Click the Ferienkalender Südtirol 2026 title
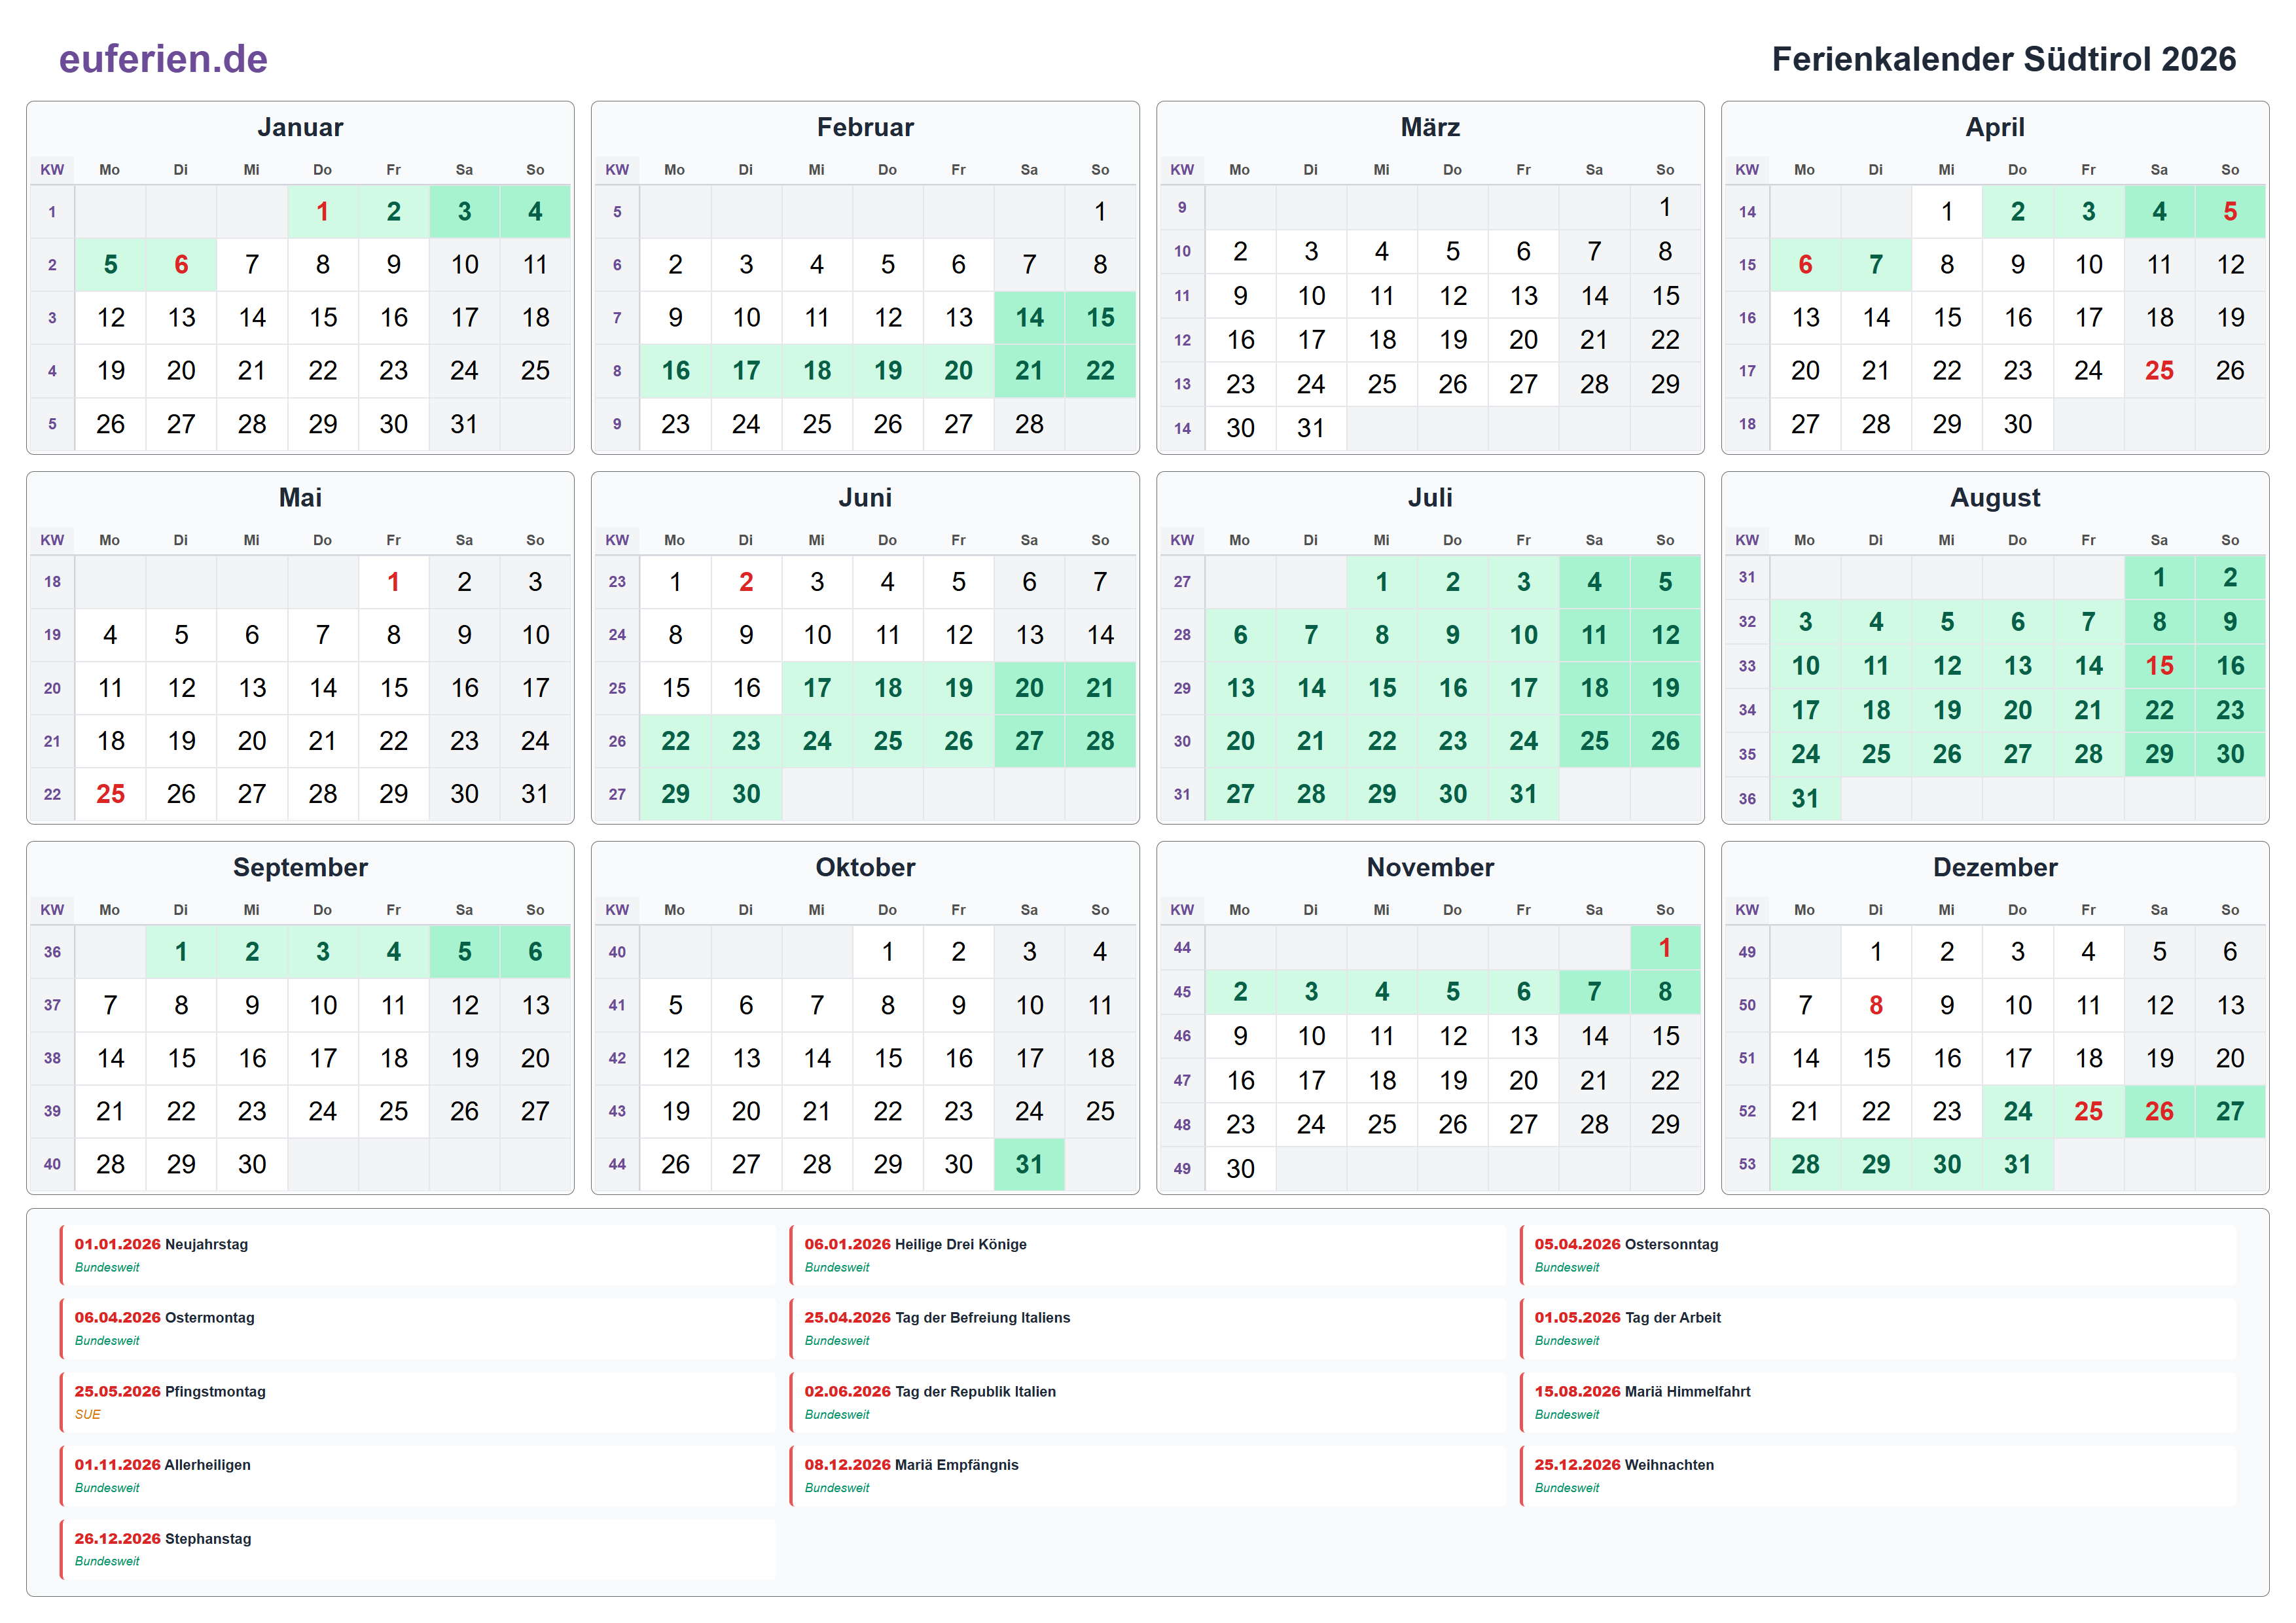2296x1623 pixels. (2003, 59)
